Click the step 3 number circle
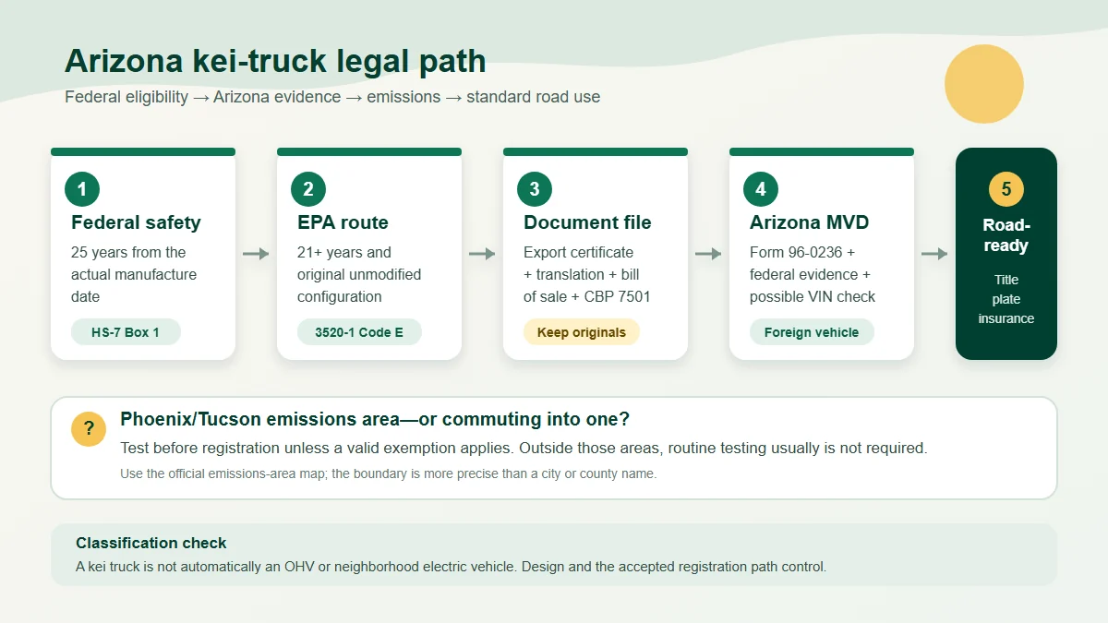 pos(535,189)
